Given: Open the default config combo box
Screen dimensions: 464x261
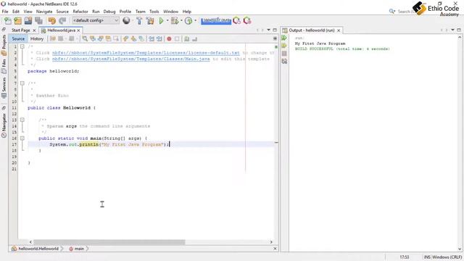Looking at the screenshot, I should 96,20.
